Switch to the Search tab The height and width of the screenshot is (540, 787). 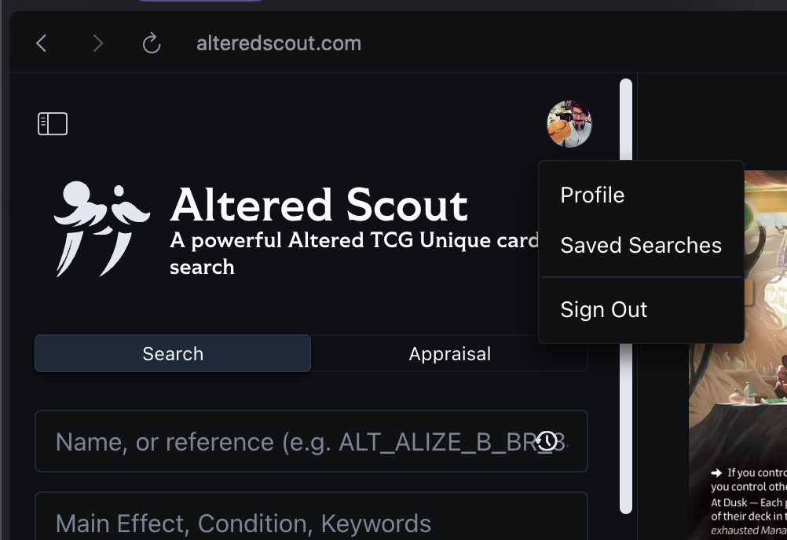[x=173, y=353]
